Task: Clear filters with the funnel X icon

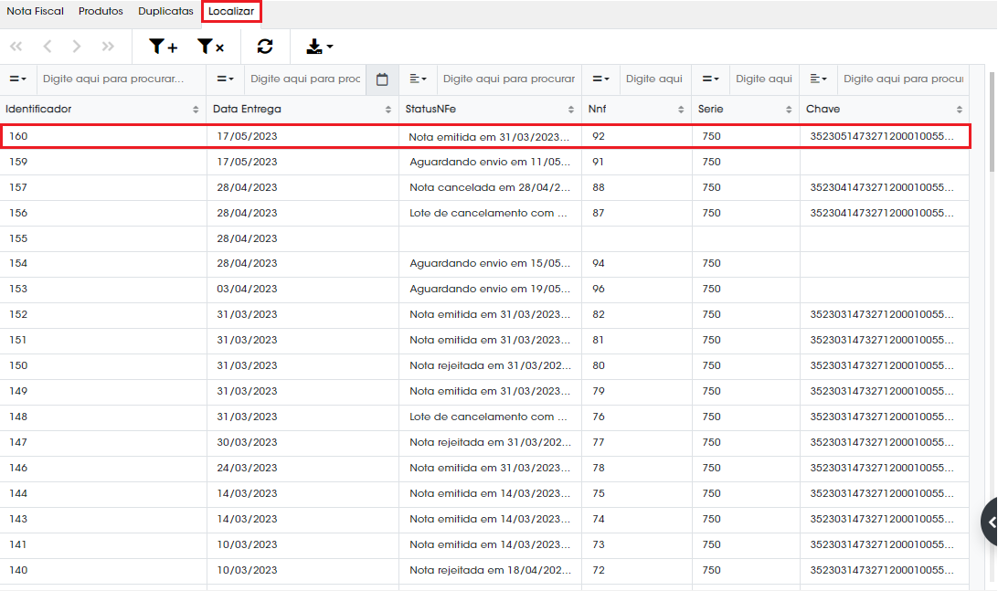Action: (x=211, y=47)
